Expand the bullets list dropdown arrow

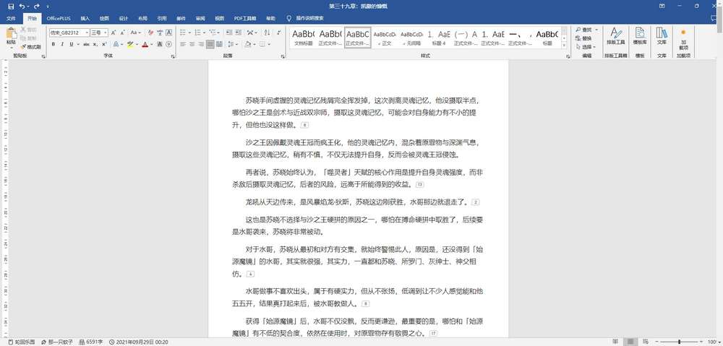[189, 33]
